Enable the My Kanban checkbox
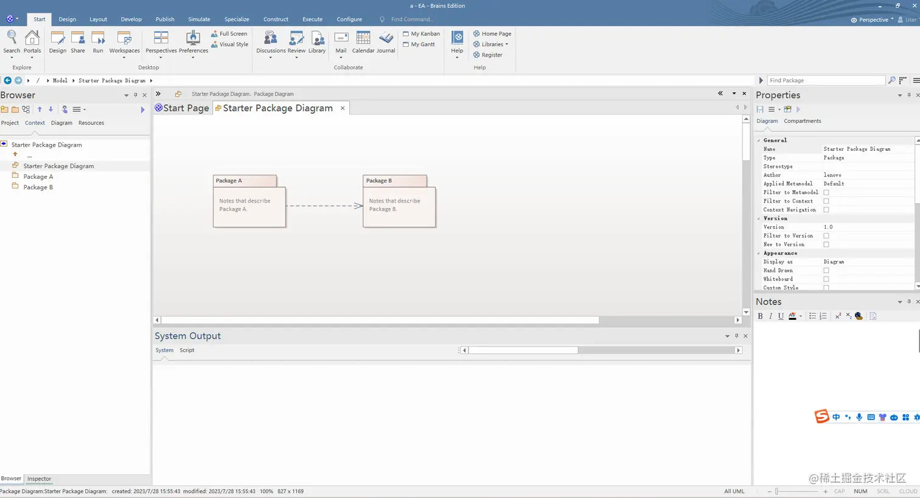The width and height of the screenshot is (920, 498). 406,34
